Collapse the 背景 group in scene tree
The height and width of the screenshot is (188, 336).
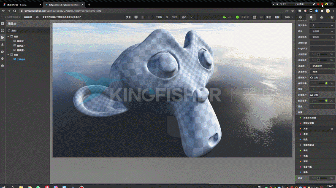point(8,37)
